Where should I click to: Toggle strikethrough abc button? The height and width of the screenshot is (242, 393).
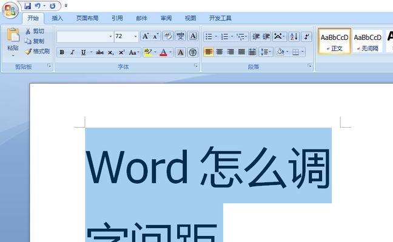(x=99, y=52)
